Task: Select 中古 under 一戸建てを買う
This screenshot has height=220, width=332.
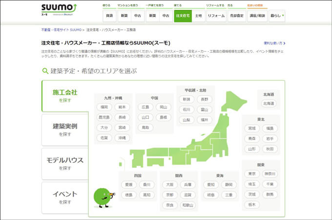Action: coord(166,16)
